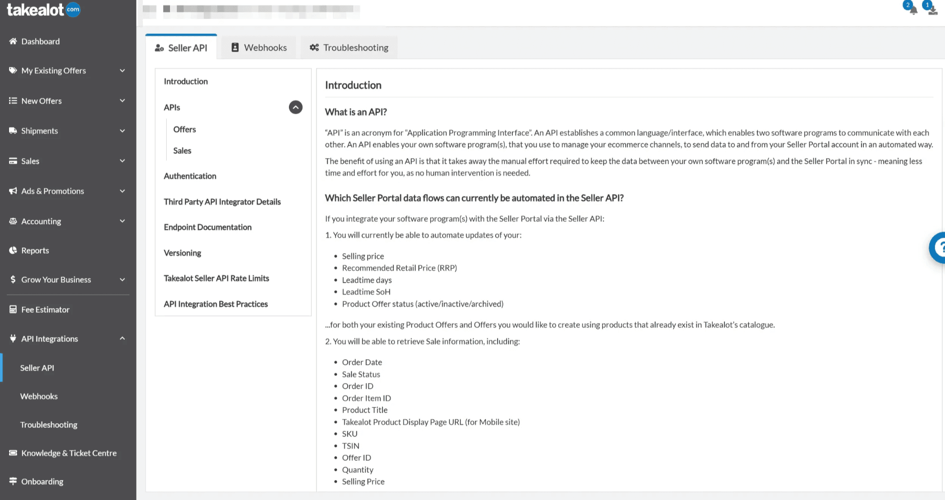945x500 pixels.
Task: Click the Accounting scales icon
Action: pos(13,221)
